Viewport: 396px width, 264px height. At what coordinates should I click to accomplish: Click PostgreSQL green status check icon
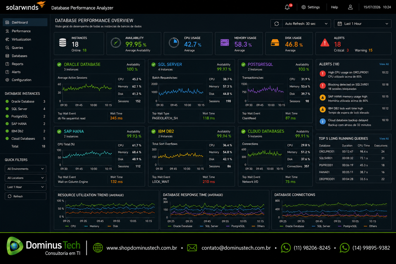click(243, 64)
